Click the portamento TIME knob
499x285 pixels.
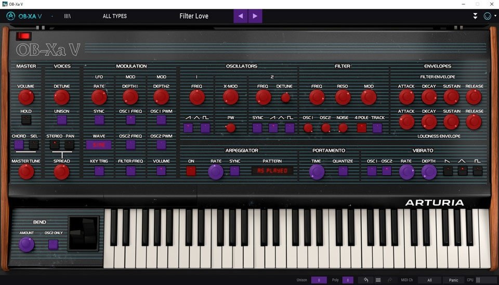[317, 172]
